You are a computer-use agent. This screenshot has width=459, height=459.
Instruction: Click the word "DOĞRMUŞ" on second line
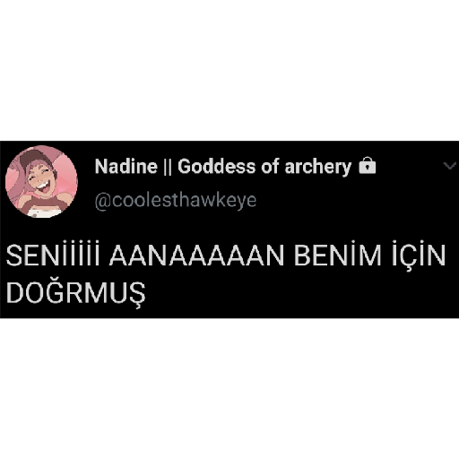[76, 292]
